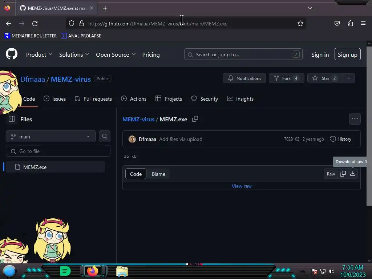Open the MEDIAFIRE ROULETTER bookmark
This screenshot has width=372, height=279.
(31, 36)
